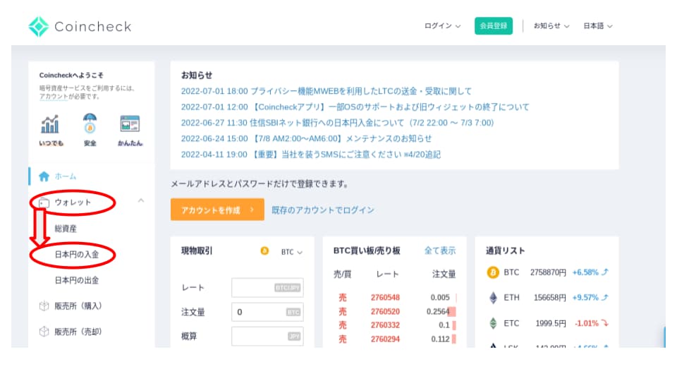Viewport: 677px width, 381px height.
Task: Click the ETC downward trend arrow
Action: 605,323
